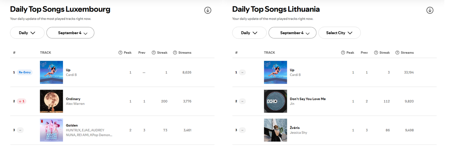The width and height of the screenshot is (451, 149).
Task: Click the Streams help icon in Lithuania table
Action: (397, 53)
